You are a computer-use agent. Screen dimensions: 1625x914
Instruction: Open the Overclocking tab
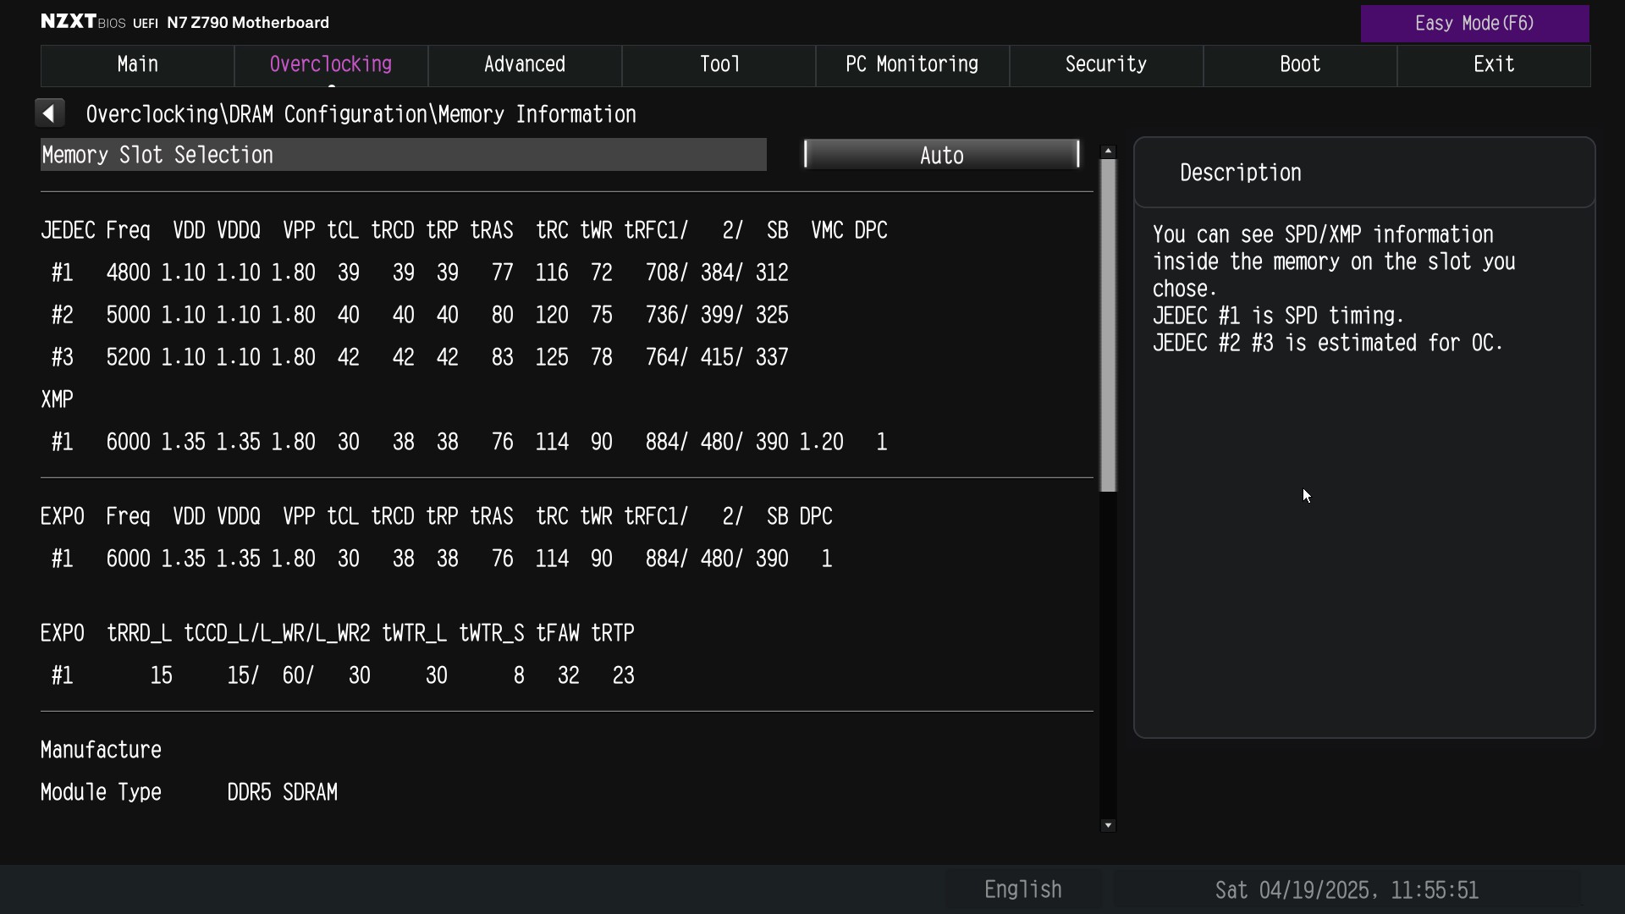[x=330, y=65]
